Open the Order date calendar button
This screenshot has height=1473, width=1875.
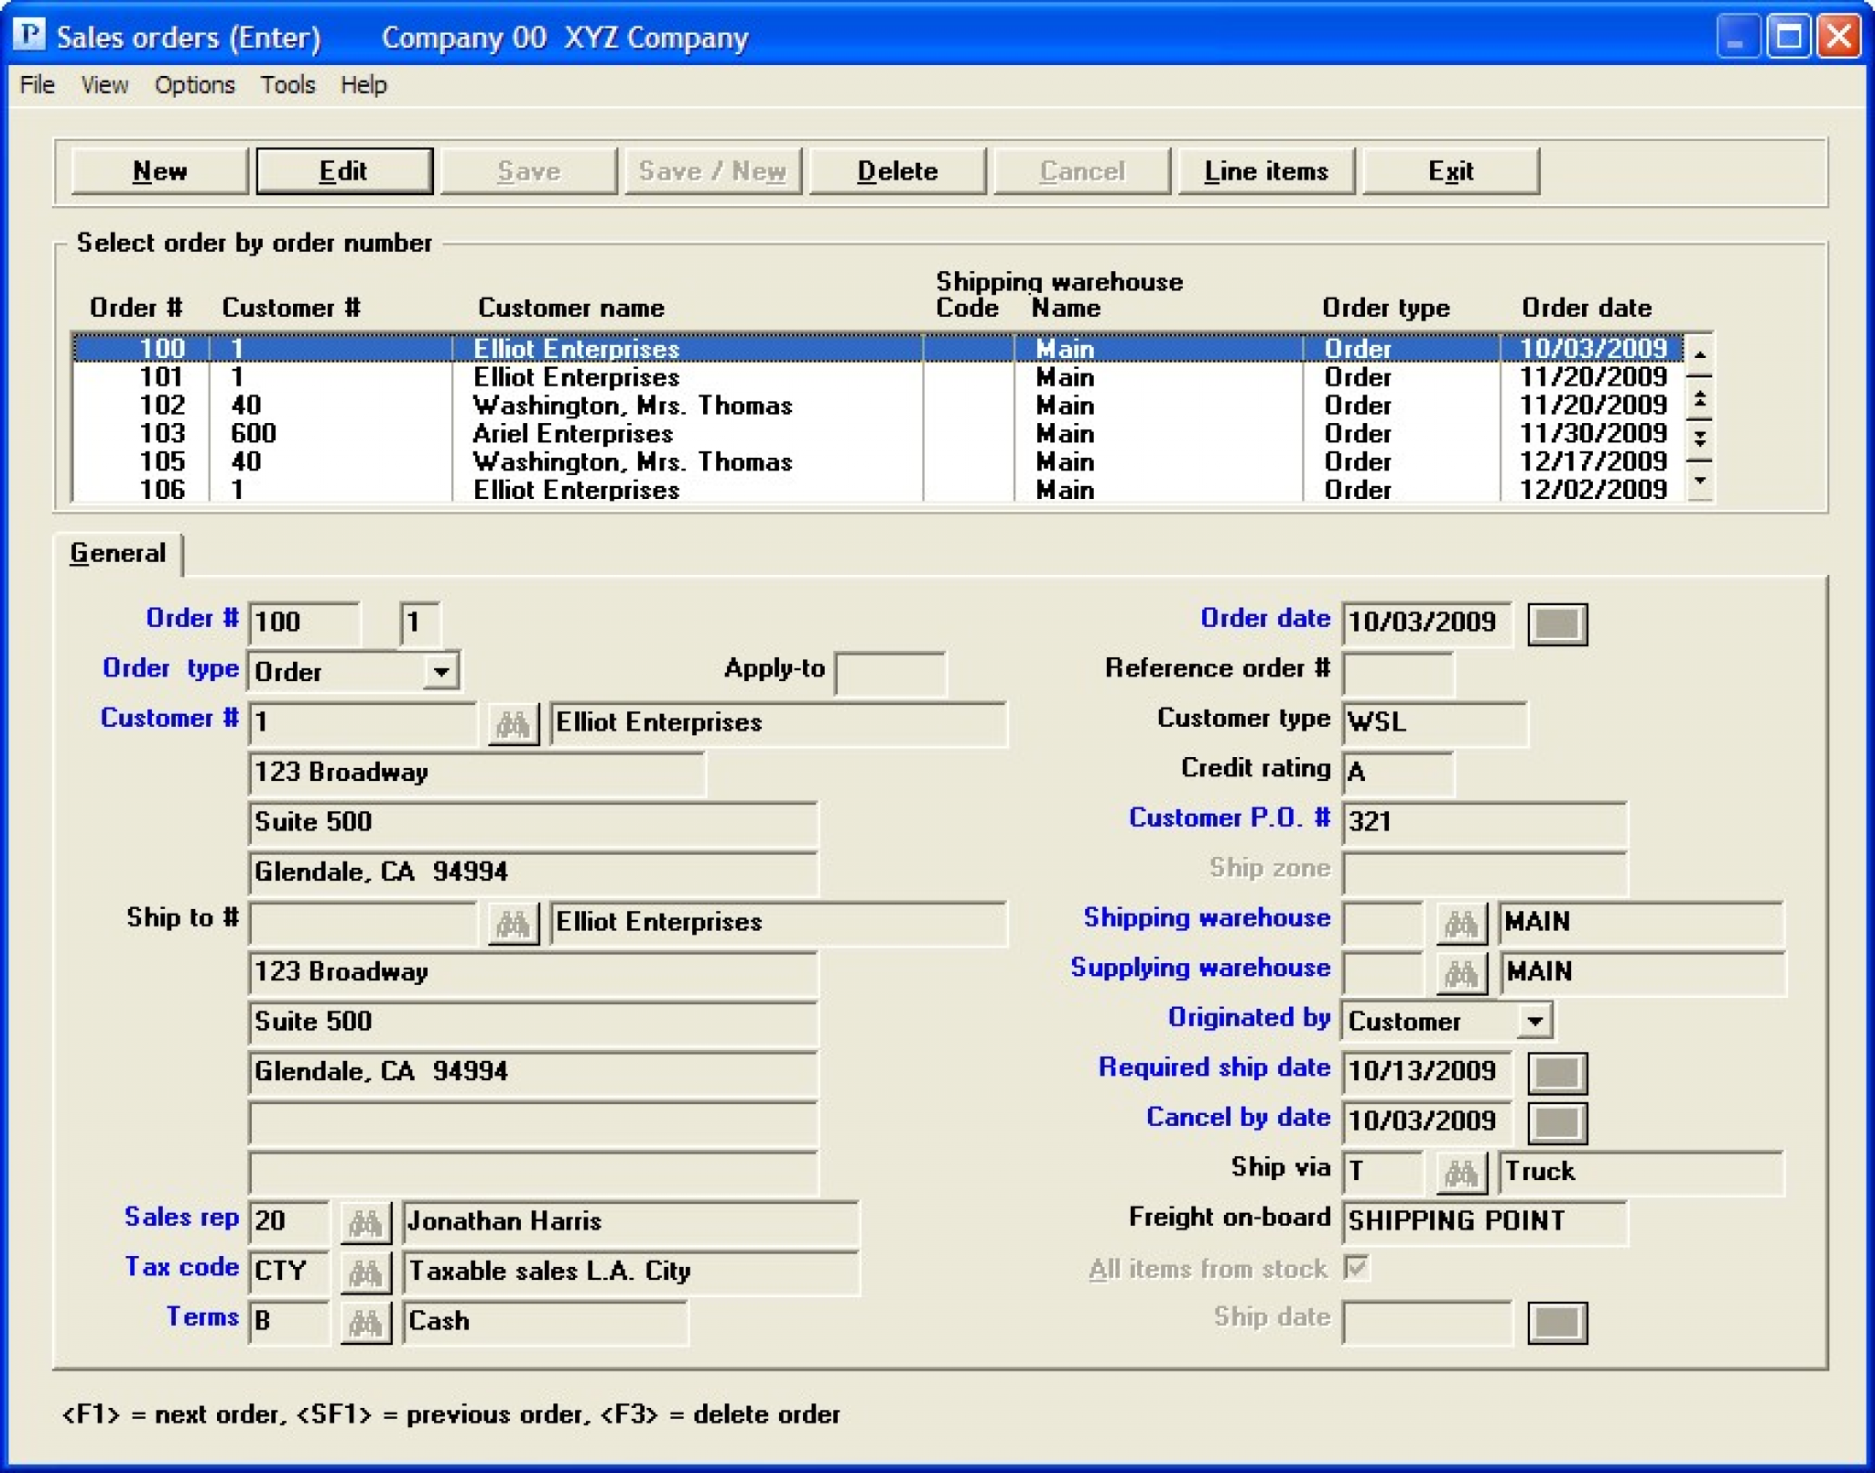click(1556, 623)
